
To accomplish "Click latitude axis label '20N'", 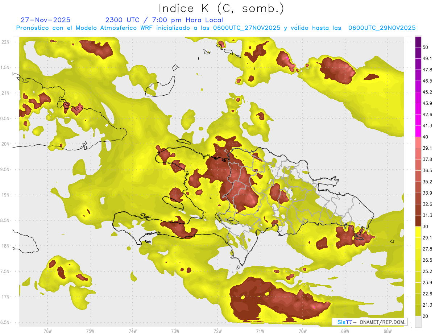I will click(x=5, y=144).
